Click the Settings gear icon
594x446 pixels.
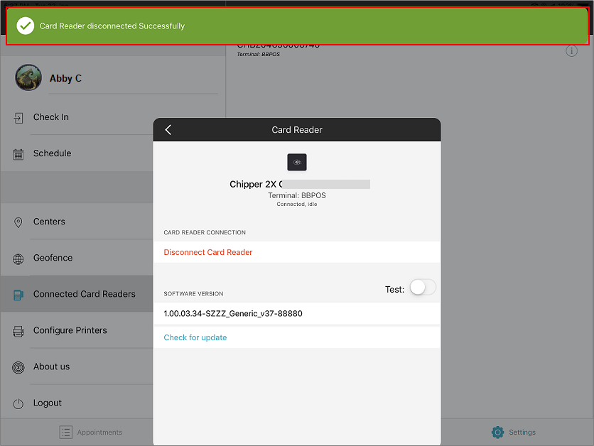[498, 432]
